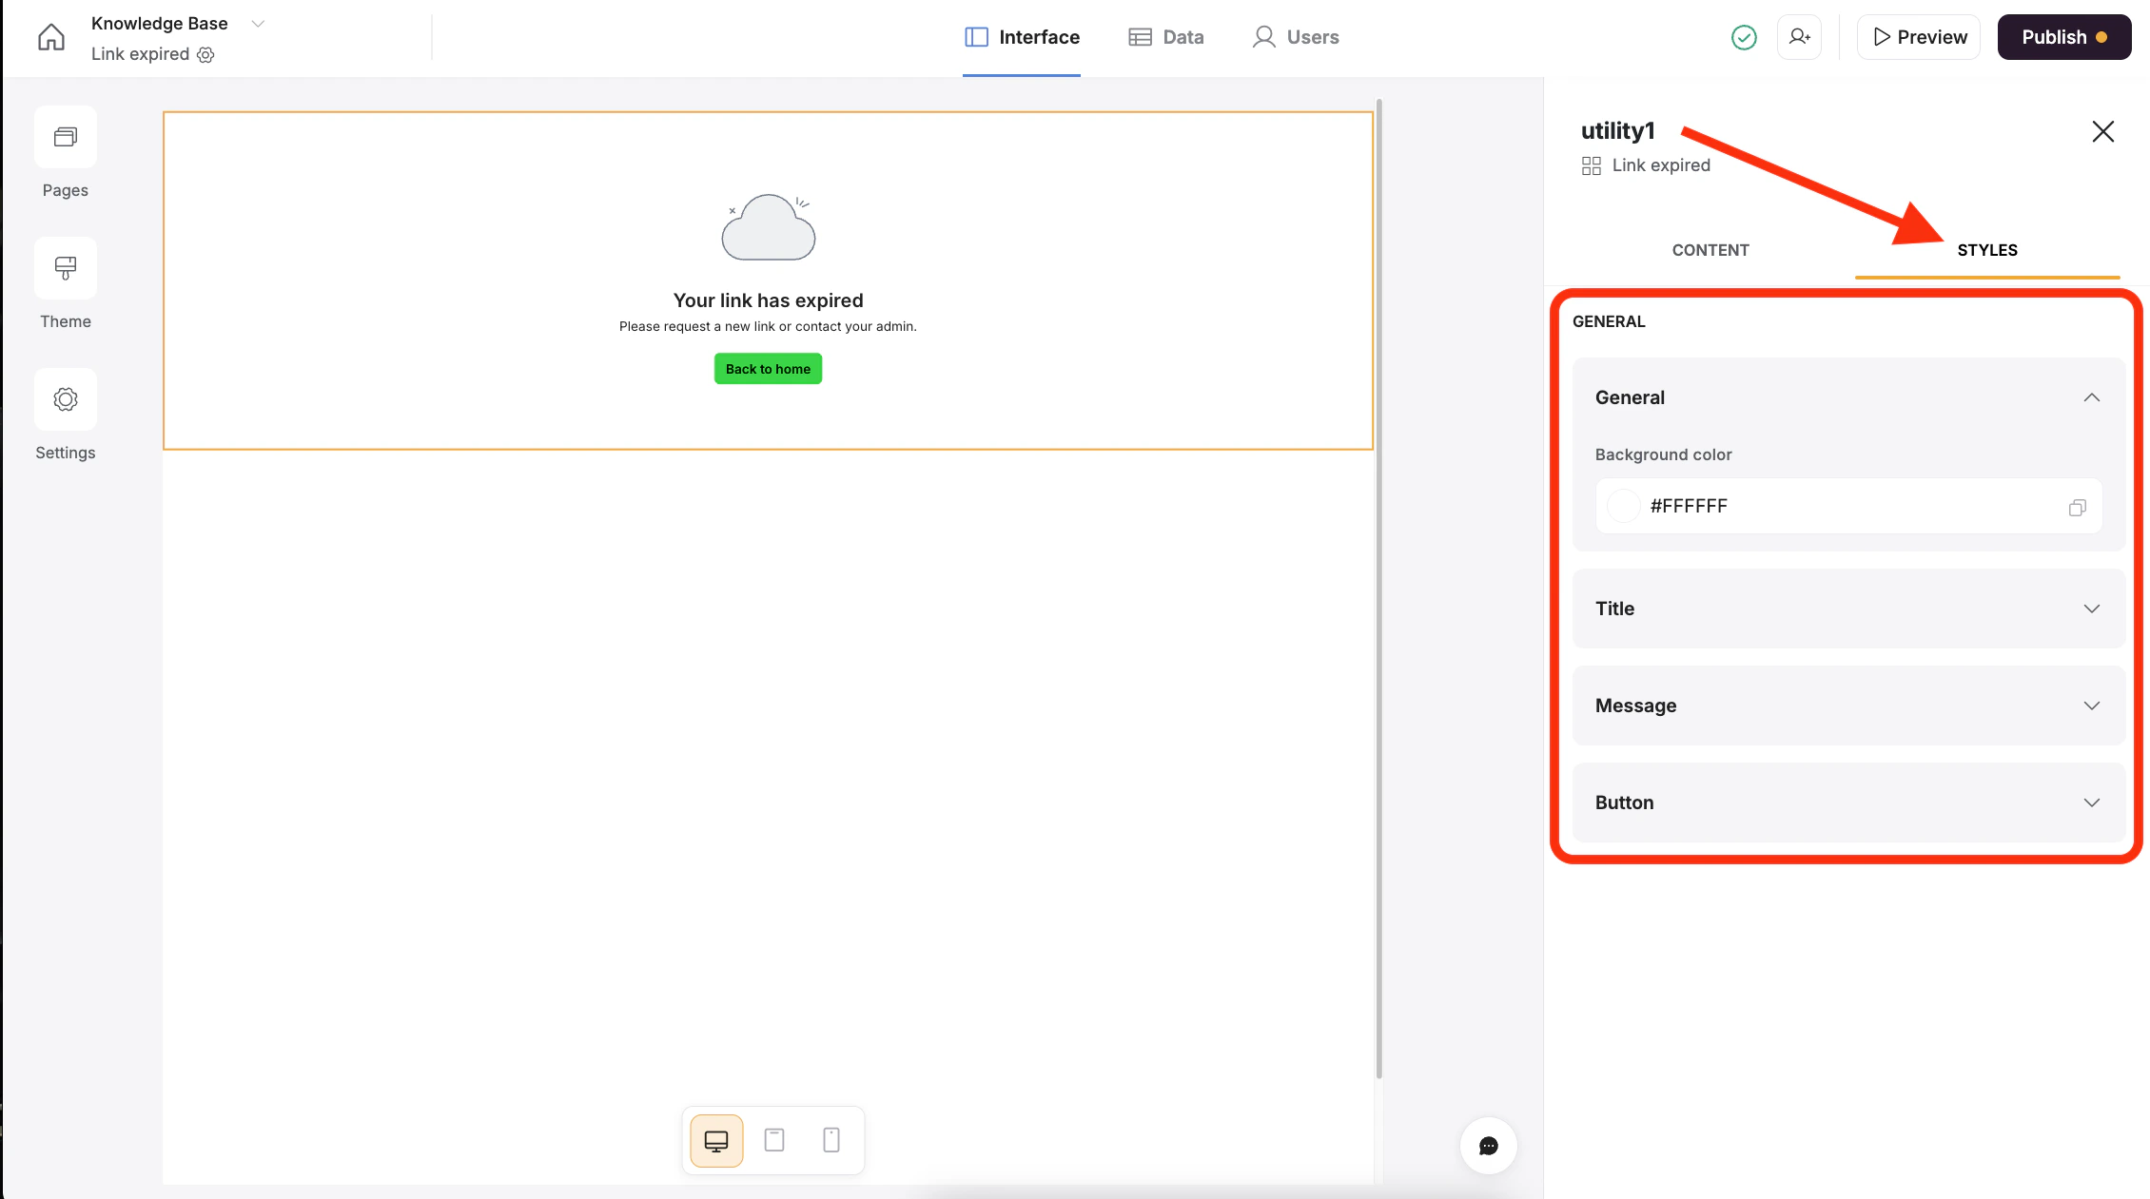Click the home icon in top-left
This screenshot has height=1199, width=2150.
51,37
